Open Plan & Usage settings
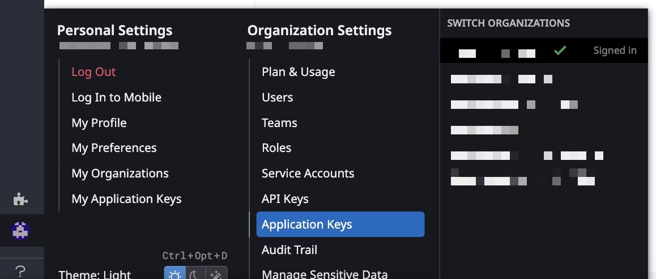Image resolution: width=656 pixels, height=279 pixels. coord(299,72)
